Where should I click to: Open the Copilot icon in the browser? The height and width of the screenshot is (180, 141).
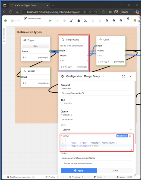(x=137, y=12)
